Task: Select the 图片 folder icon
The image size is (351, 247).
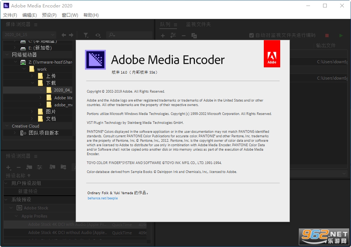Action: point(40,112)
